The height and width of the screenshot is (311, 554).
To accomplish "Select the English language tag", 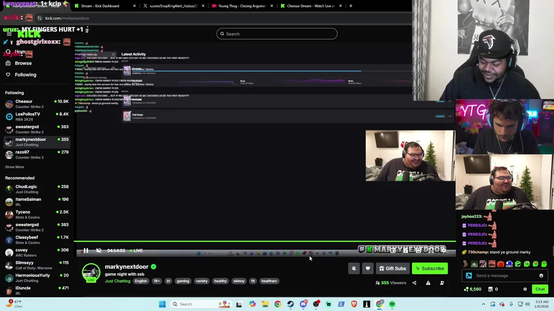I will click(141, 281).
